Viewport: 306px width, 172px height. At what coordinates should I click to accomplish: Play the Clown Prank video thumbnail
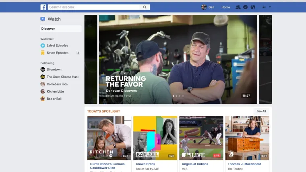(x=155, y=138)
